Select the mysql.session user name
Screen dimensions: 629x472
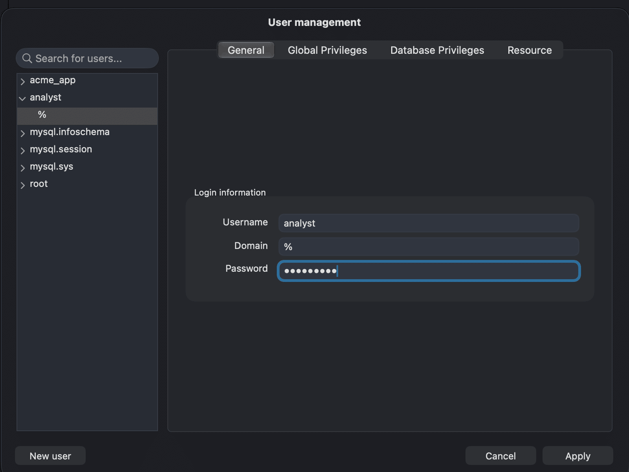tap(61, 149)
